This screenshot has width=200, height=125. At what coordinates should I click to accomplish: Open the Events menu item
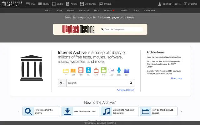point(71,10)
